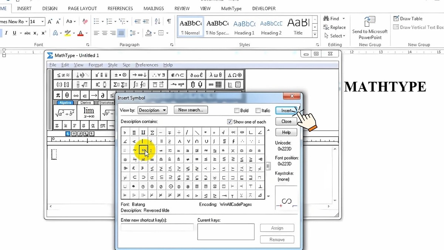Open Change Case Aa dropdown
This screenshot has height=250, width=444.
[x=71, y=21]
